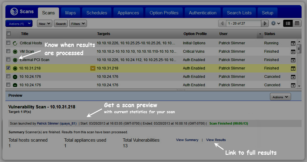Screen dimensions: 307x162
Task: Click the finished status icon beside 10.10.31.218
Action: (x=15, y=68)
